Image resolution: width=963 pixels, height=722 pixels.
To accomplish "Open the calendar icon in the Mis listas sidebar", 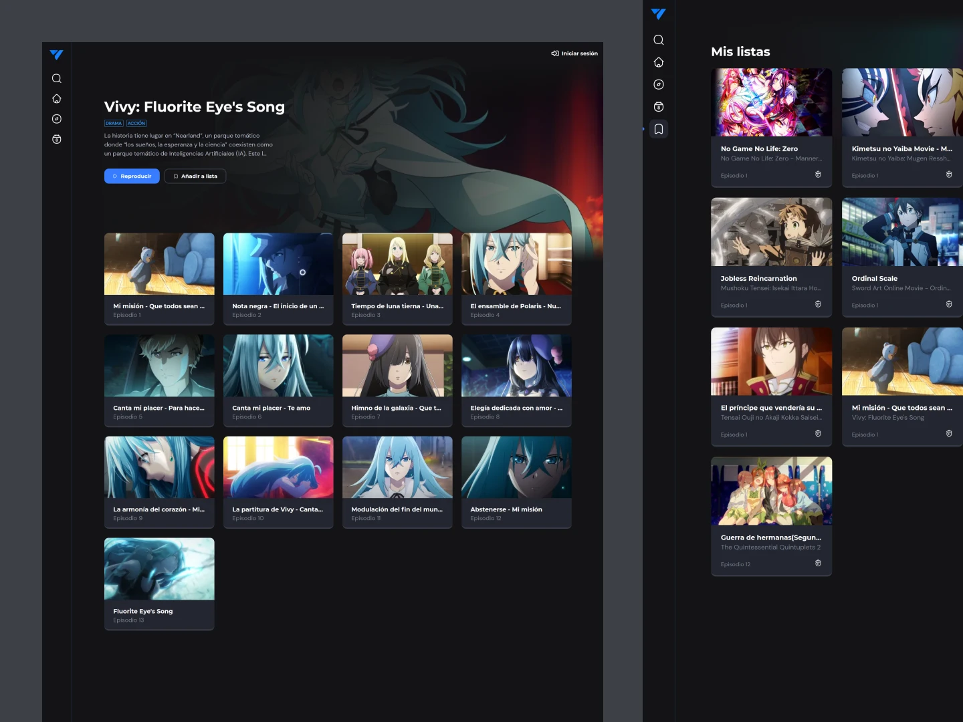I will (659, 106).
